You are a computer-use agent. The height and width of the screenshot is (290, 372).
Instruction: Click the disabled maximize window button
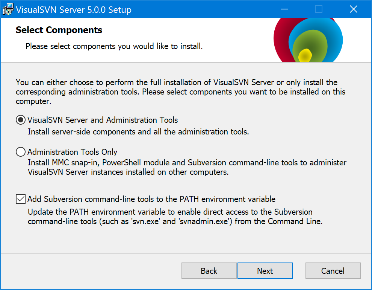[319, 9]
